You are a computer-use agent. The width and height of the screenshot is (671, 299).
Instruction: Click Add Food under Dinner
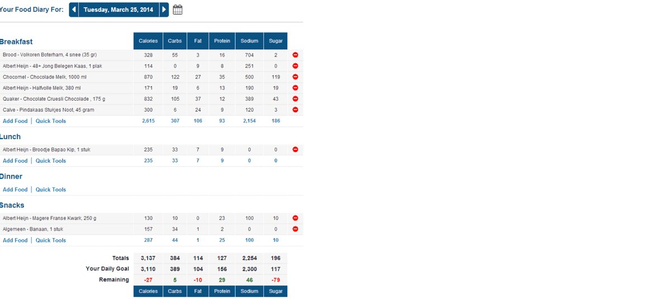pyautogui.click(x=15, y=189)
